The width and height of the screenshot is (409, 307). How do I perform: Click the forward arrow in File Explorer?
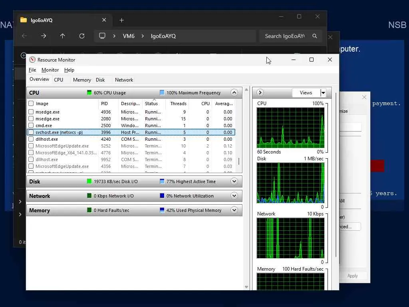tap(44, 36)
